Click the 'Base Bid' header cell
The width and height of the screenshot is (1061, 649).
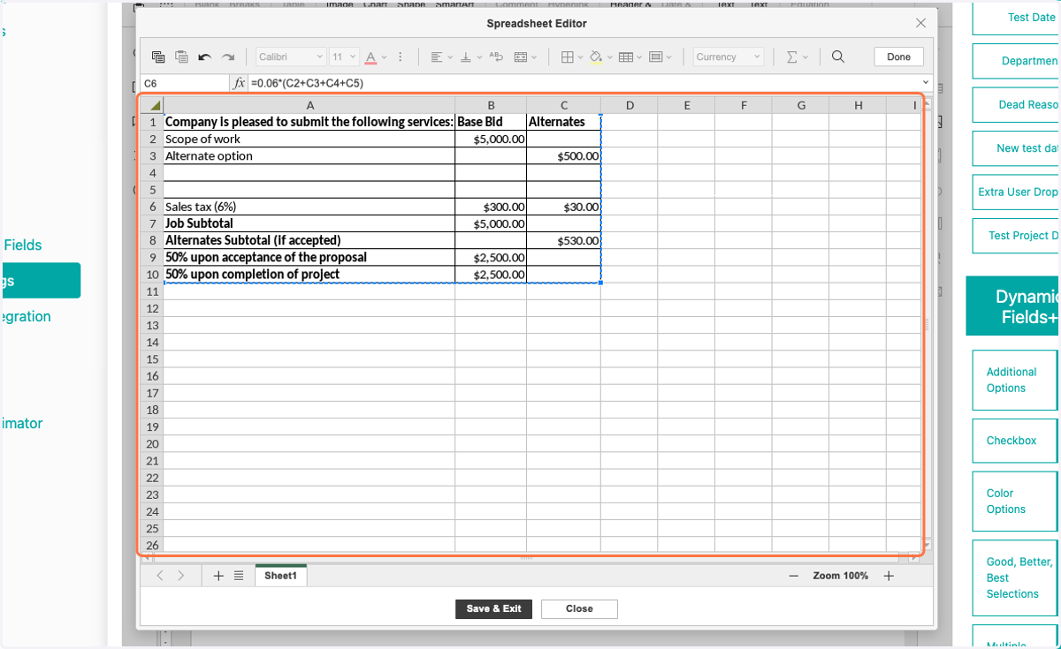coord(491,122)
